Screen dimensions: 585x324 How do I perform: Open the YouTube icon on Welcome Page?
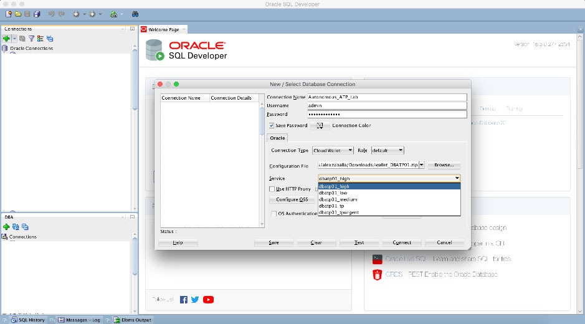pyautogui.click(x=208, y=300)
